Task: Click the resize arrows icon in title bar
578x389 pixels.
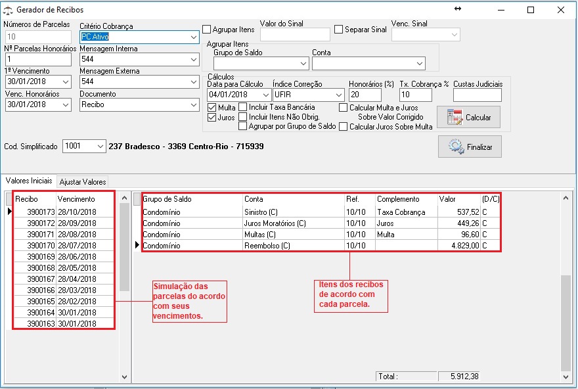Action: click(458, 9)
